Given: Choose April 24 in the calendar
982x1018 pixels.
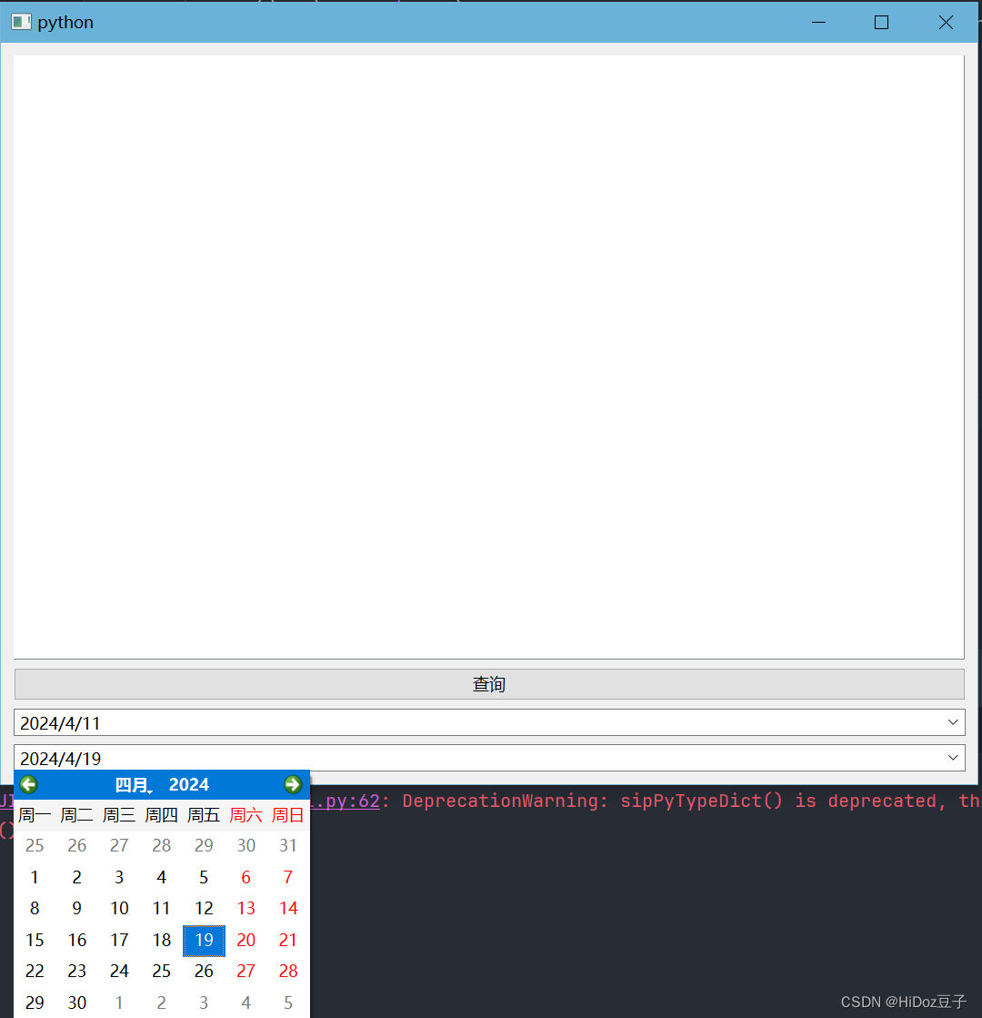Looking at the screenshot, I should [x=119, y=972].
